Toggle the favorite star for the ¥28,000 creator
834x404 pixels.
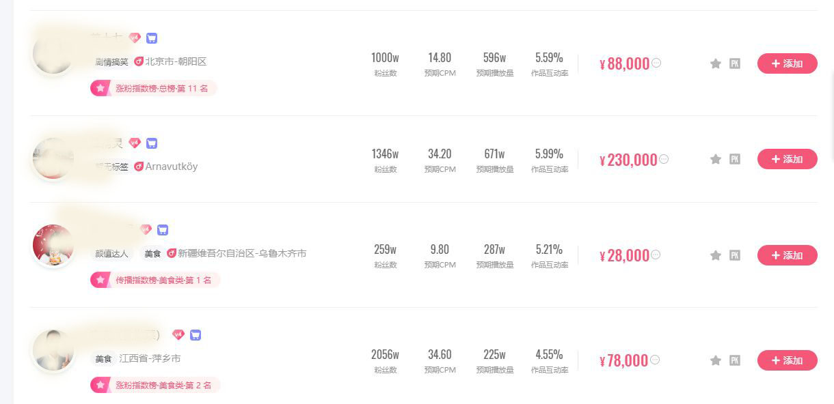[x=716, y=255]
